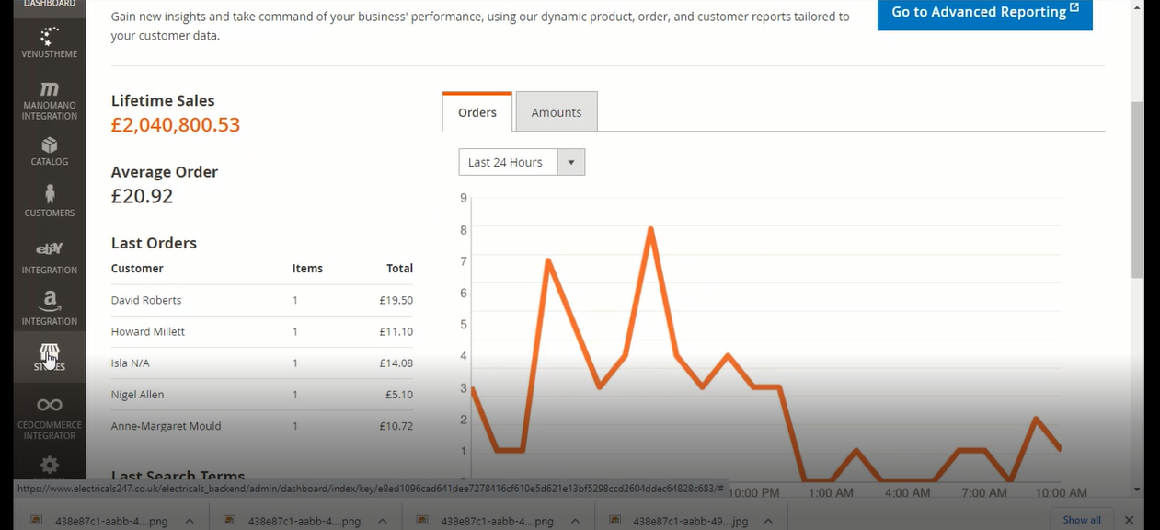This screenshot has height=530, width=1160.
Task: Open the eBay Integration menu
Action: click(x=50, y=258)
